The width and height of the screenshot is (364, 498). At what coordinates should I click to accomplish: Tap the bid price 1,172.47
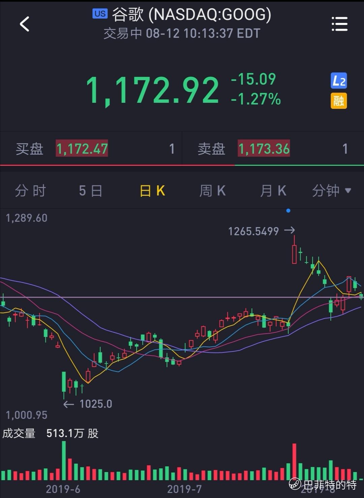tap(82, 149)
